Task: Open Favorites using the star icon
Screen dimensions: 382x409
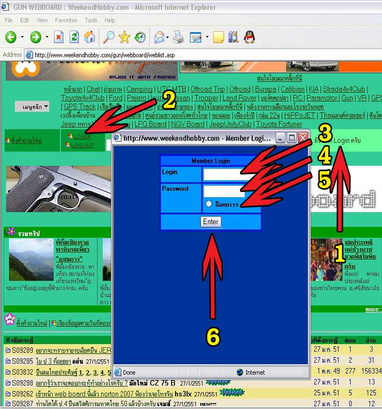Action: pos(124,37)
